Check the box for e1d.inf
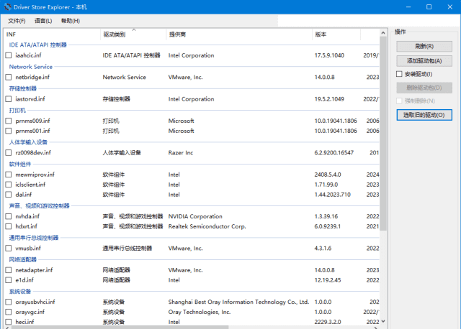 click(9, 280)
